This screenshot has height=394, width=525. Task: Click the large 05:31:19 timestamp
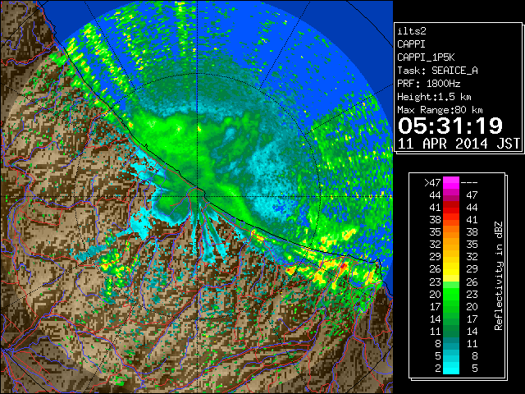pyautogui.click(x=450, y=126)
